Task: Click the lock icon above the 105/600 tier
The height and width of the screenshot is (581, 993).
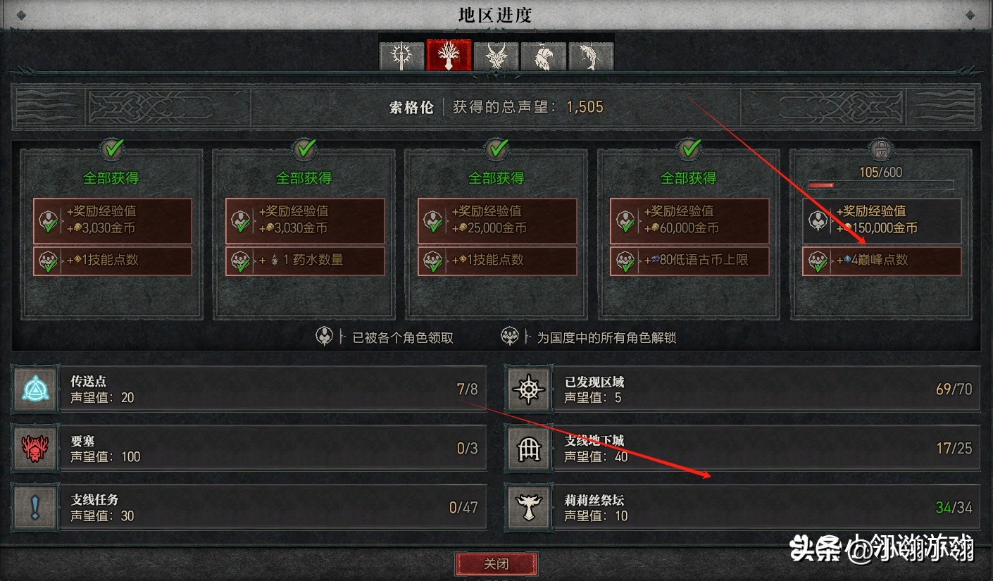Action: [x=881, y=149]
